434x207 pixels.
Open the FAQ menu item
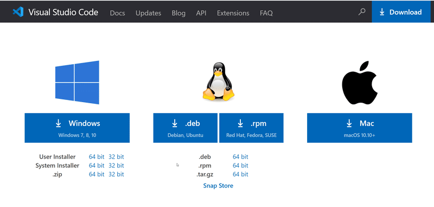tap(266, 13)
